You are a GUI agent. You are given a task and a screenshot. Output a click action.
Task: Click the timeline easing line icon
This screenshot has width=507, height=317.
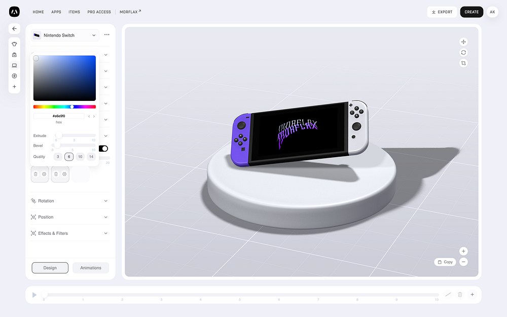click(x=448, y=294)
